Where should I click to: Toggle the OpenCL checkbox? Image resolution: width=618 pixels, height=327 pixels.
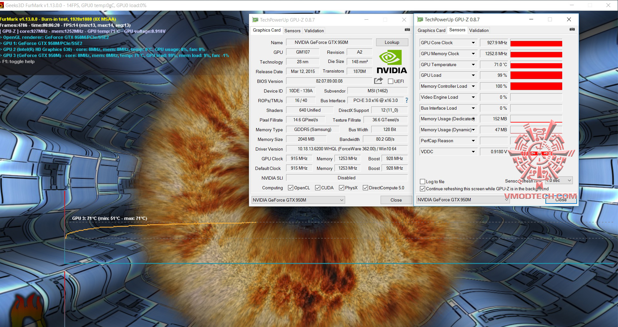(291, 188)
